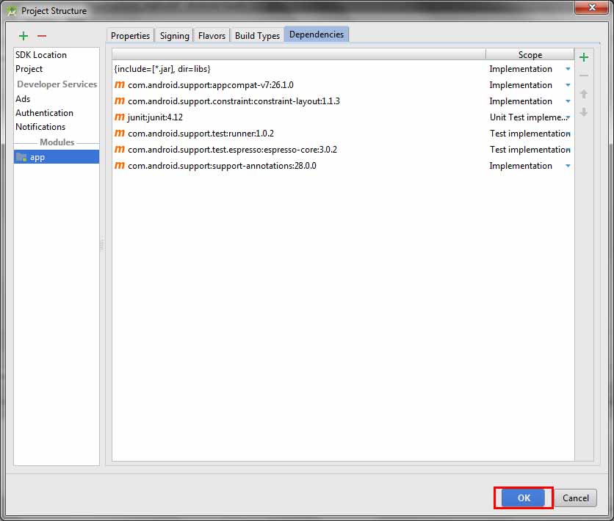Dismiss the dialog using Cancel
The image size is (614, 521).
575,498
